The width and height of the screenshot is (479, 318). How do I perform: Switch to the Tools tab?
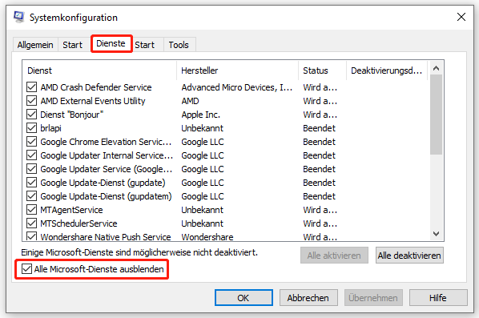pos(179,45)
